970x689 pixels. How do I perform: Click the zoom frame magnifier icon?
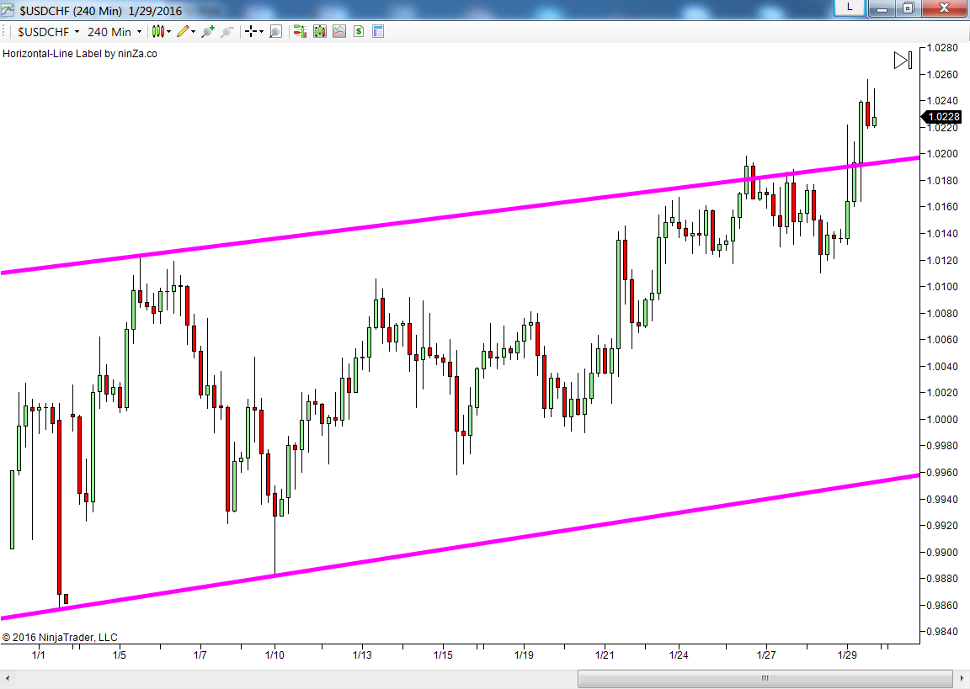point(276,31)
